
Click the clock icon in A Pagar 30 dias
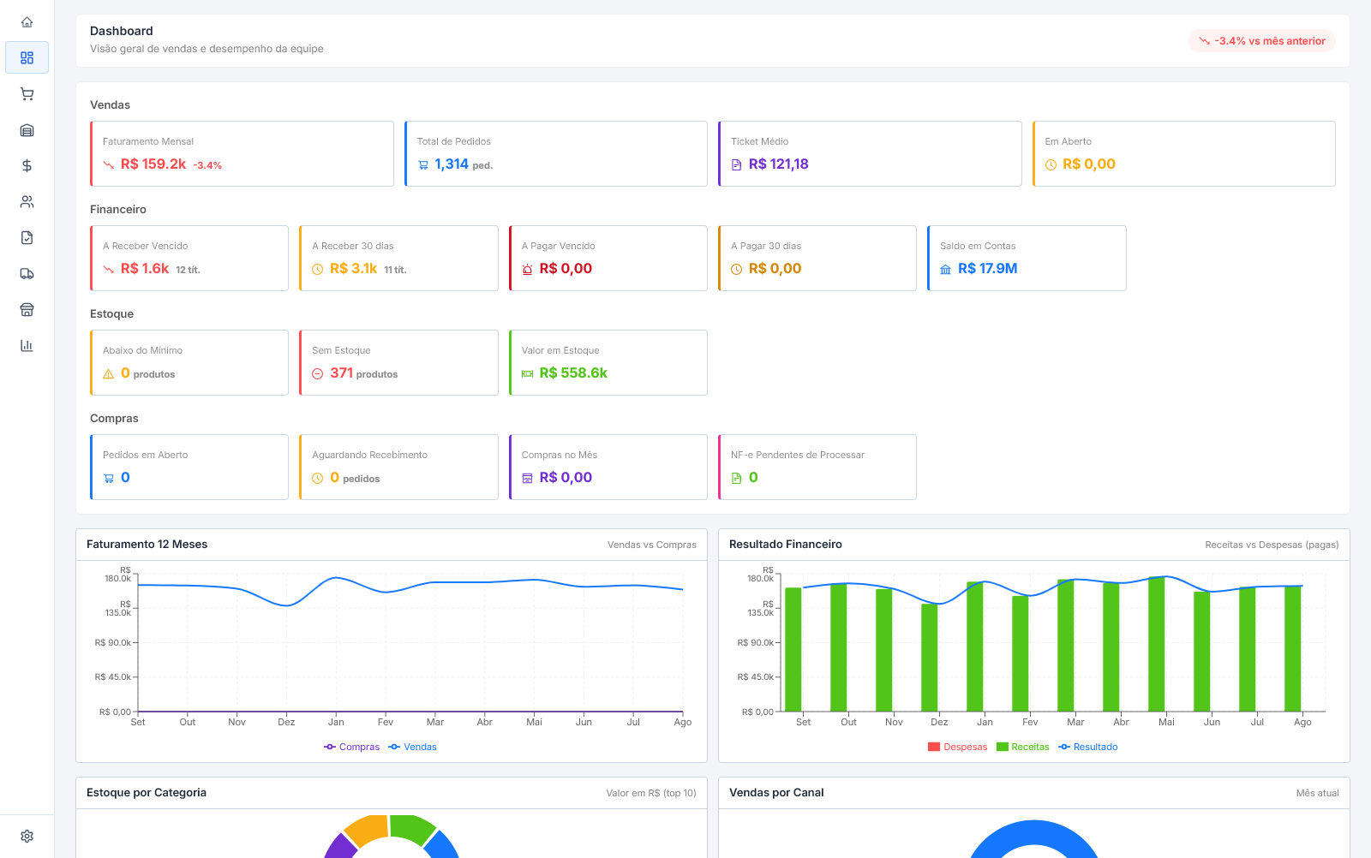click(736, 270)
